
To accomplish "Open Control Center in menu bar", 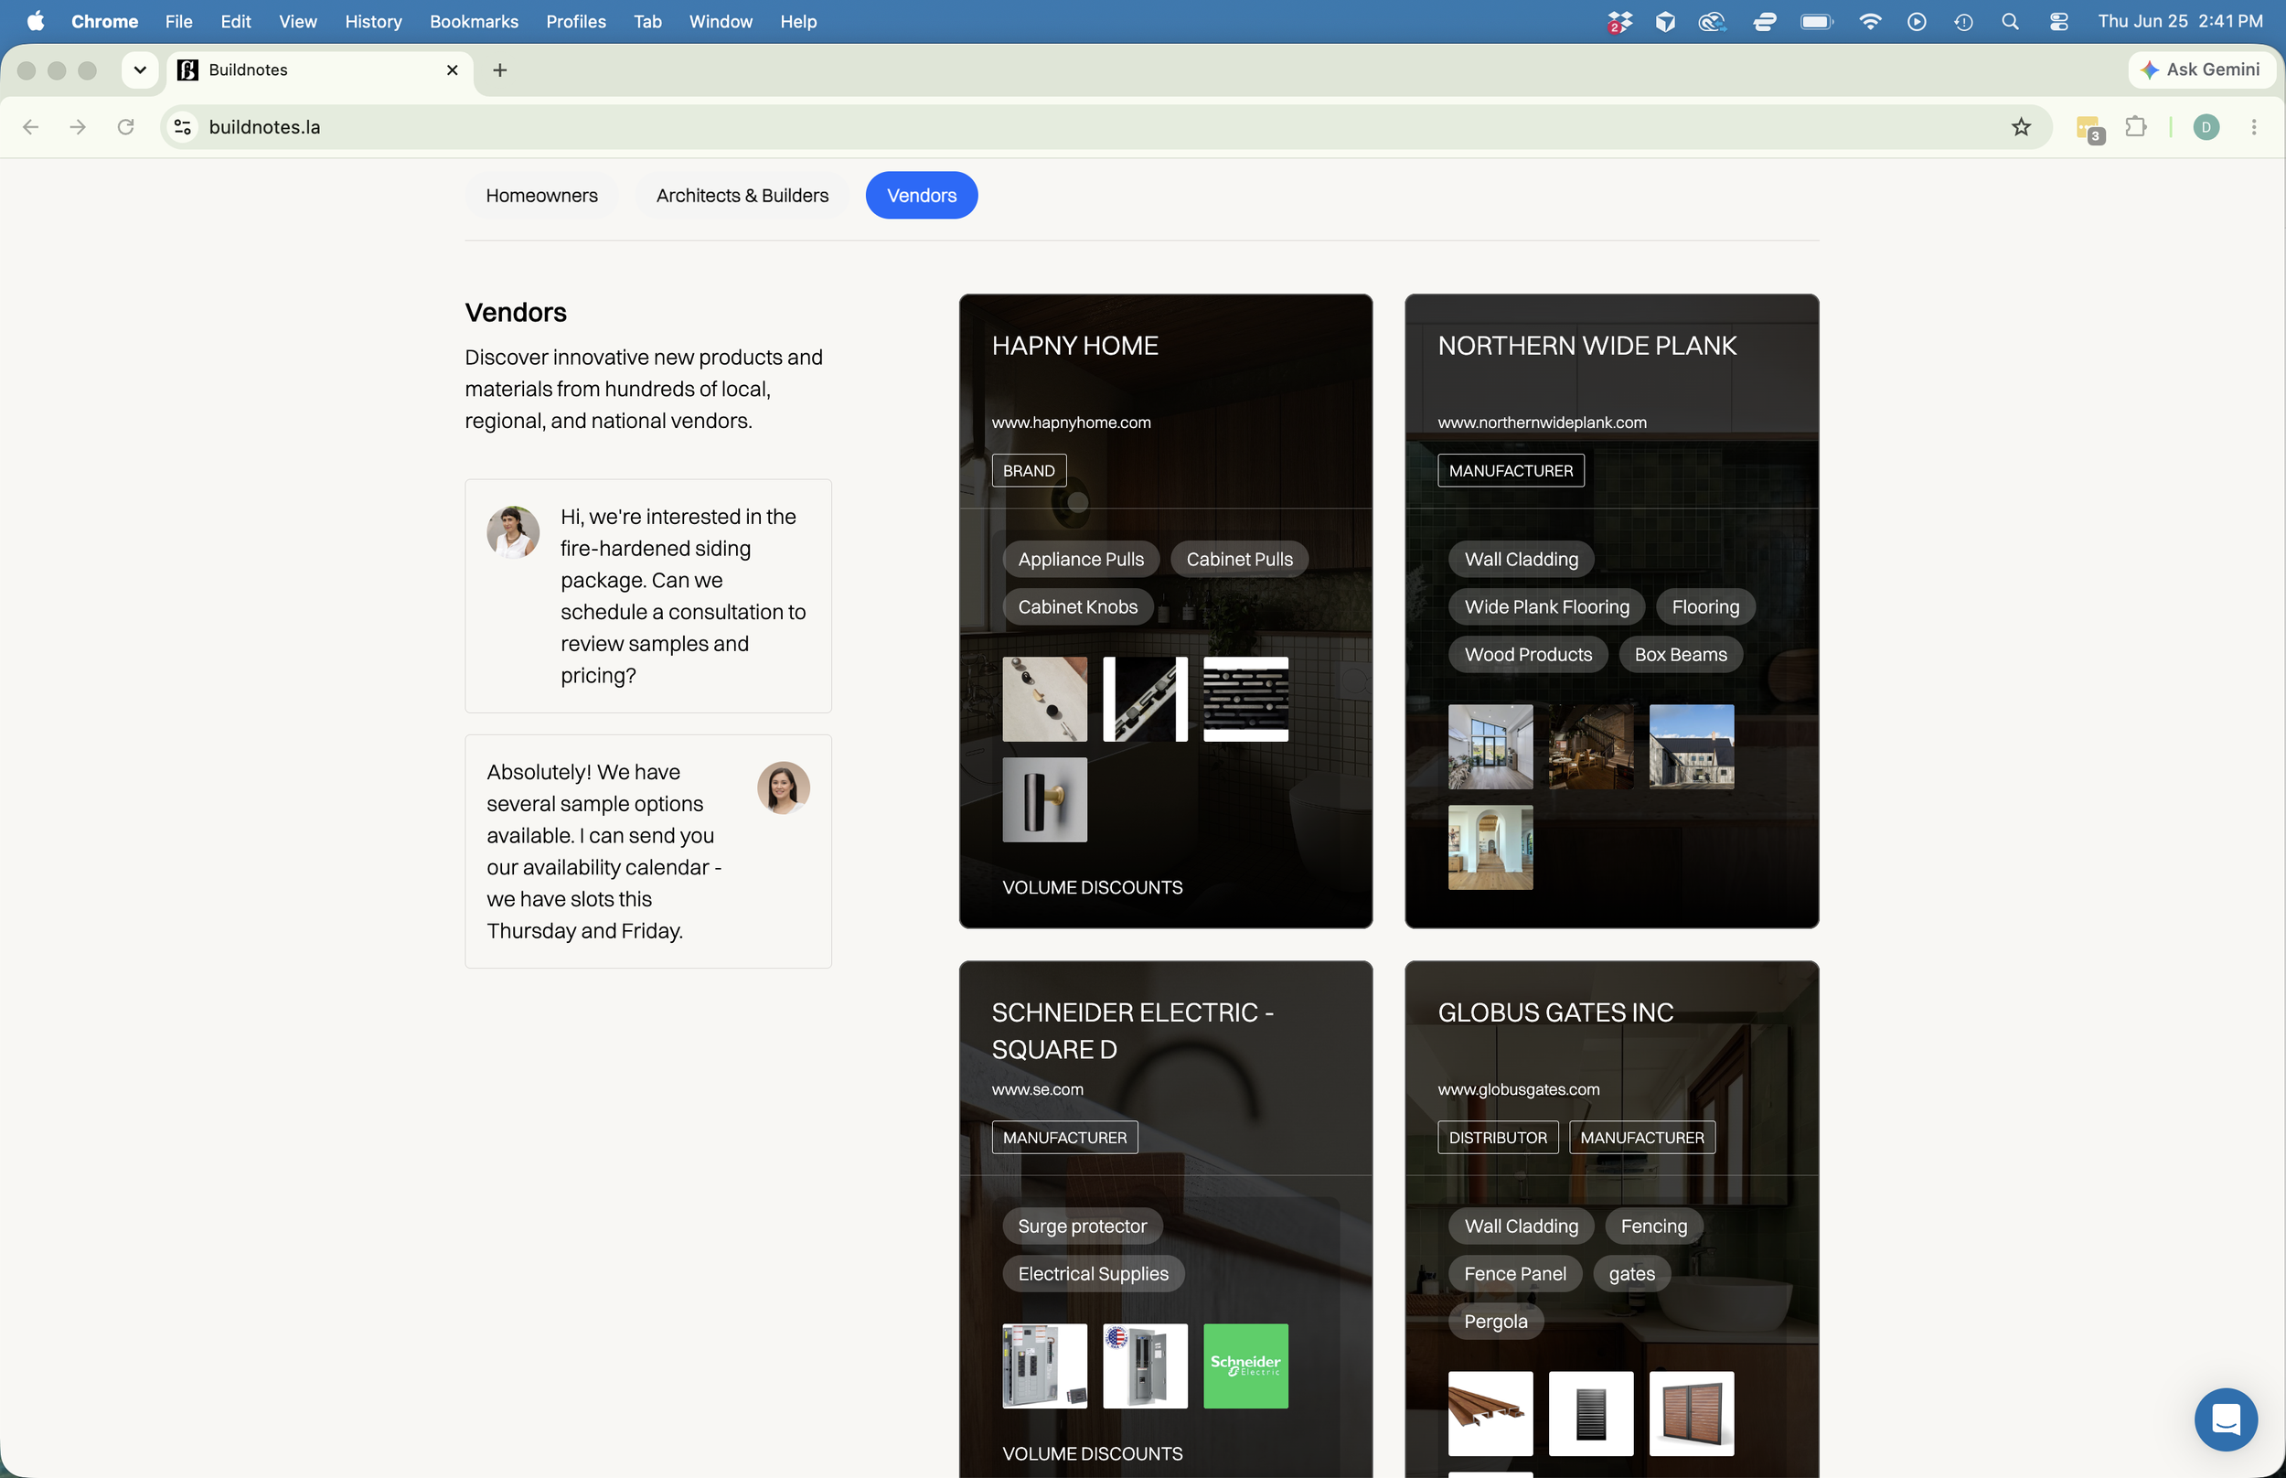I will pyautogui.click(x=2057, y=21).
